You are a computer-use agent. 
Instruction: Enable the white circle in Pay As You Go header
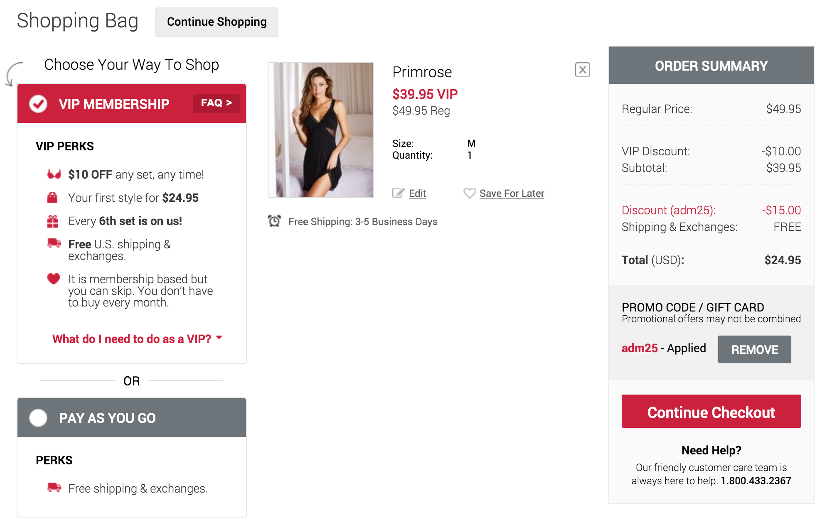click(38, 418)
